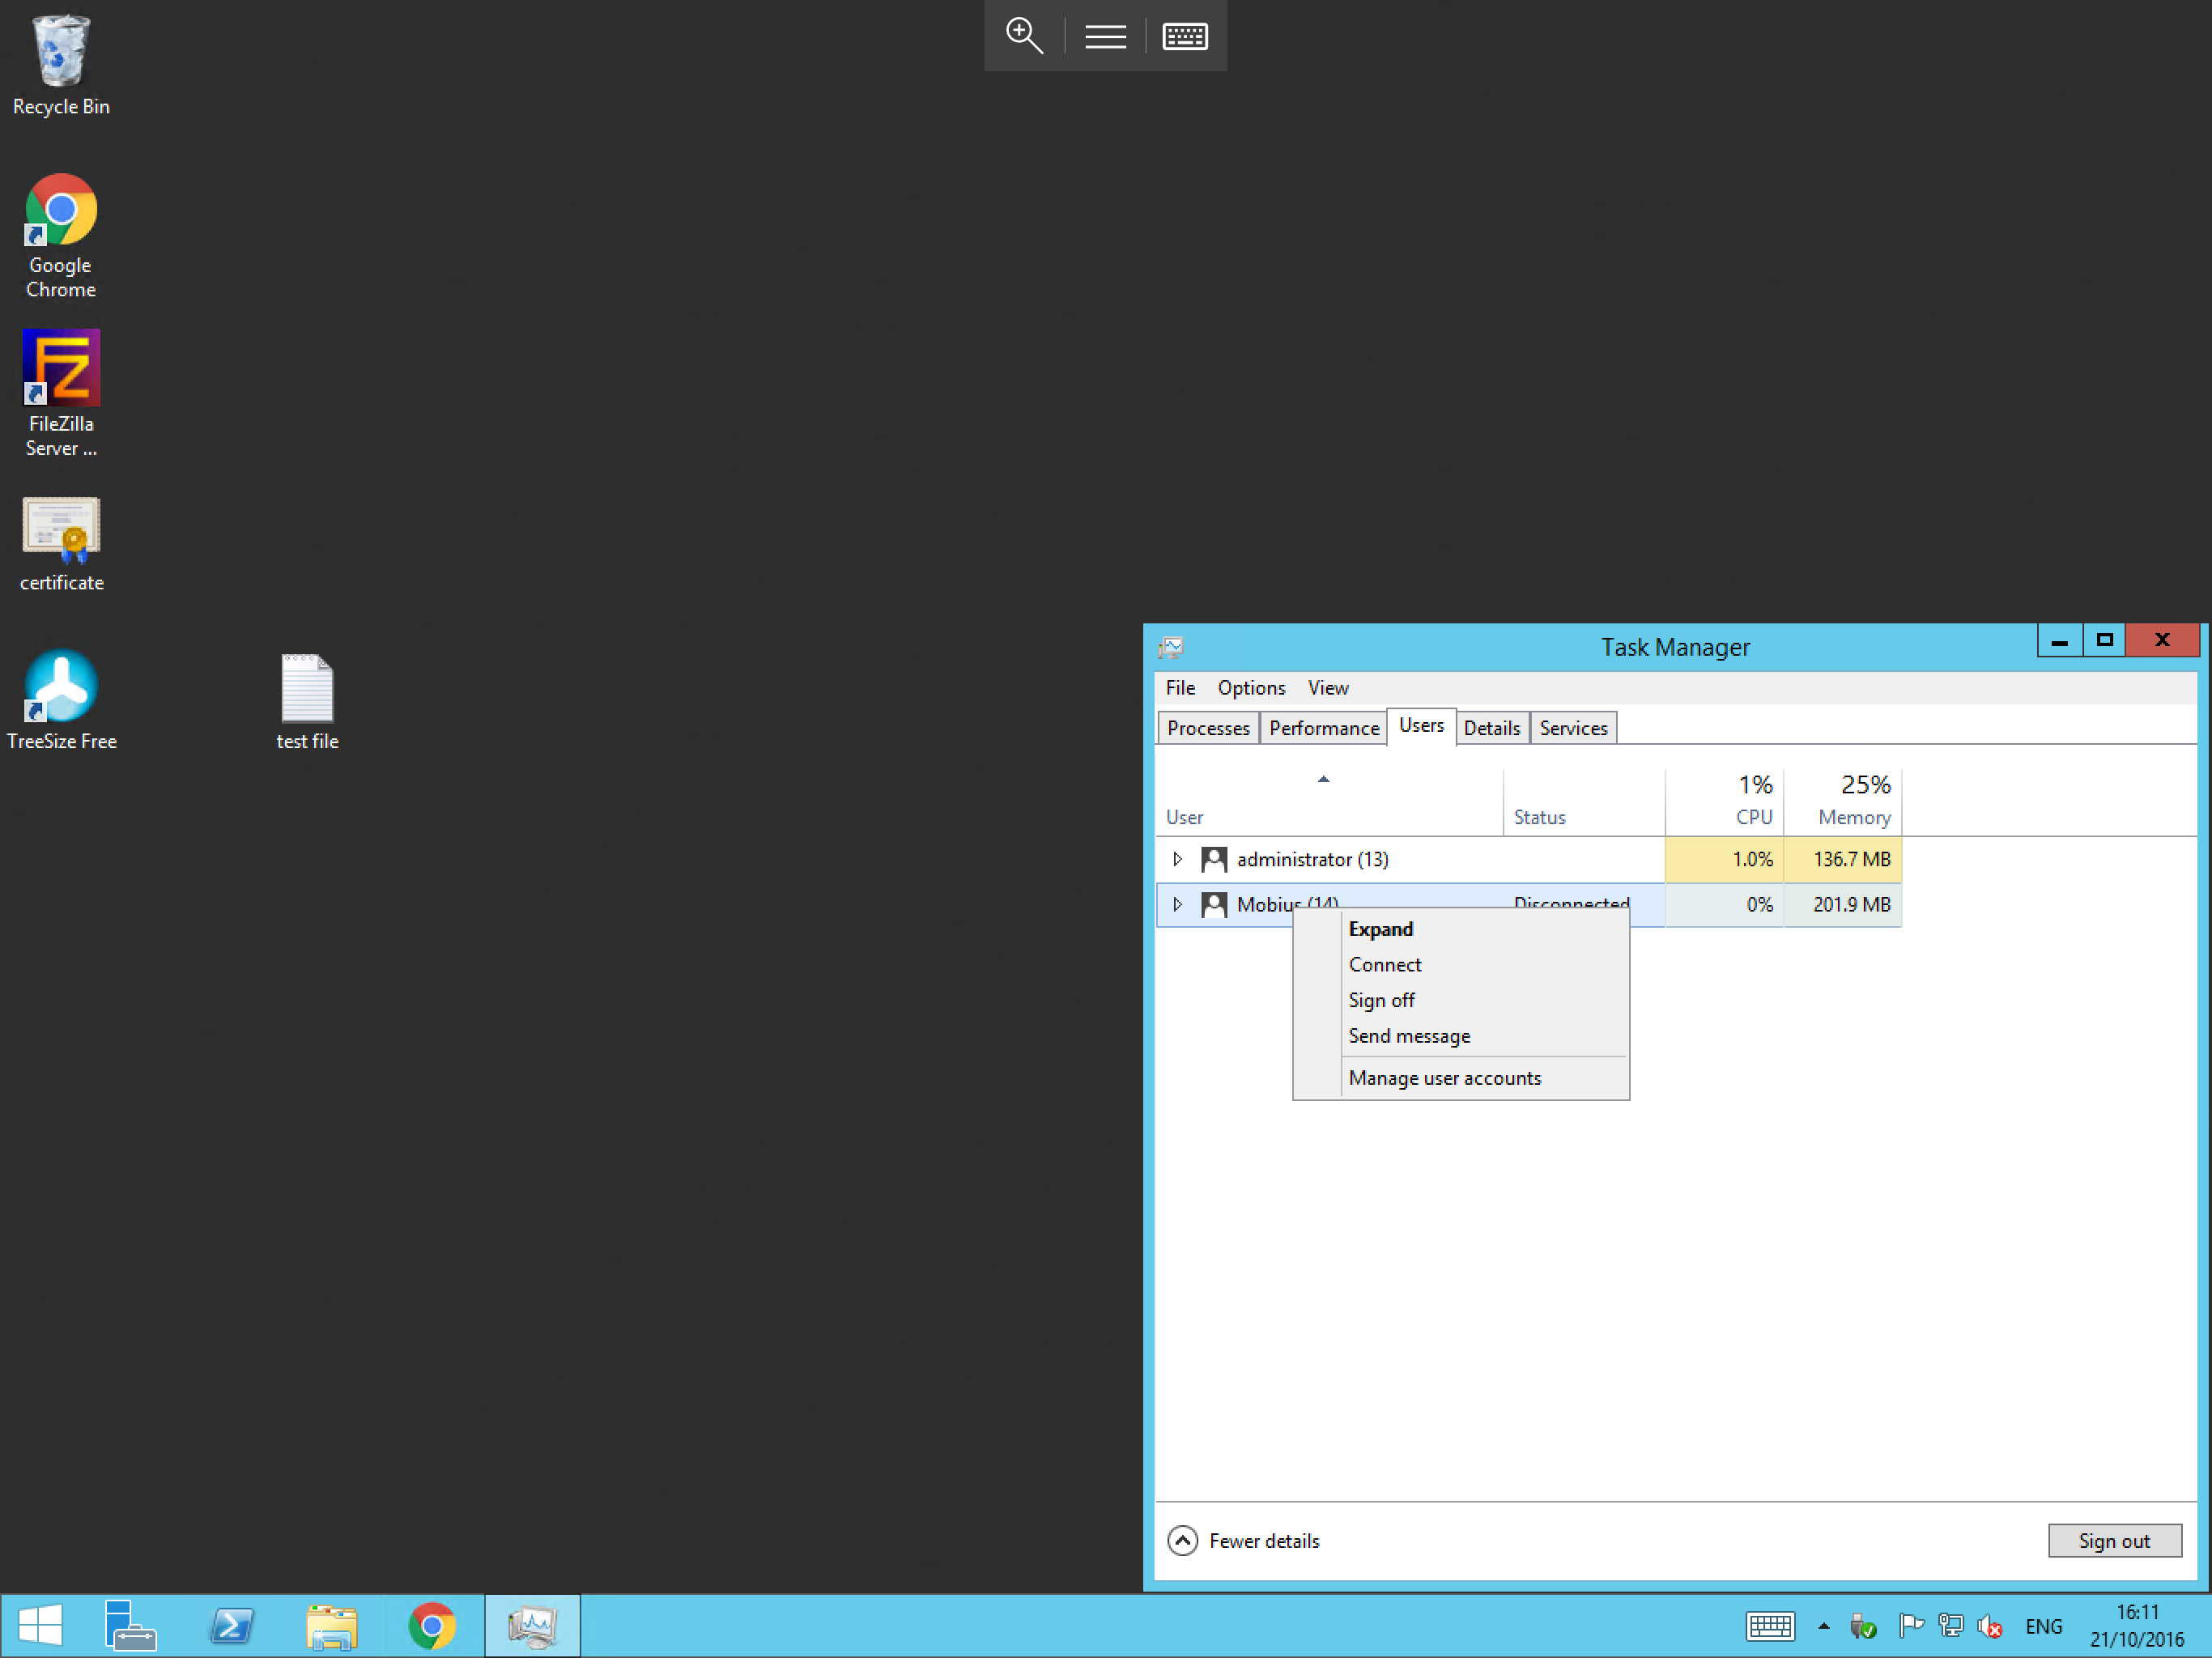2212x1658 pixels.
Task: Click Connect option in context menu
Action: tap(1385, 963)
